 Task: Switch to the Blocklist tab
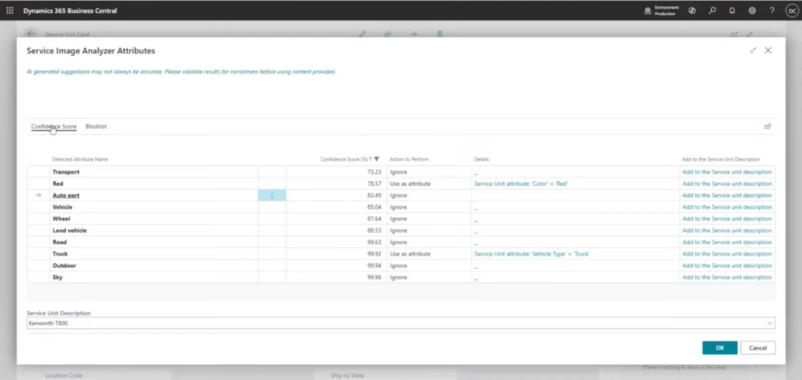point(96,126)
